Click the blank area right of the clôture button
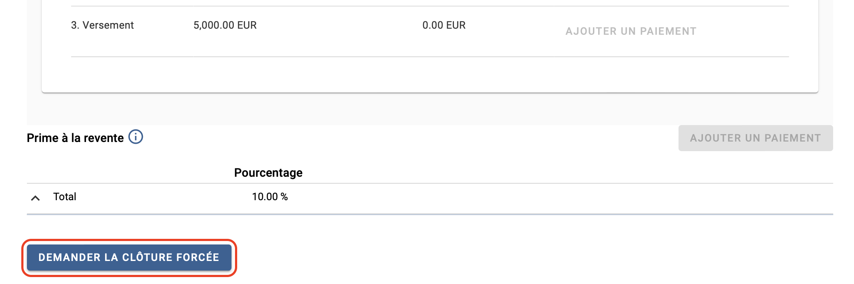The width and height of the screenshot is (854, 284). point(534,258)
